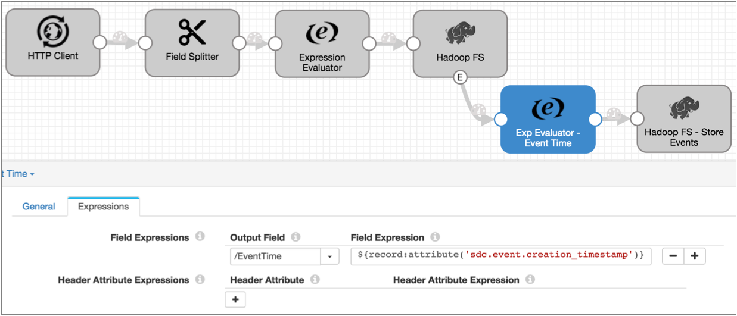Click the HTTP Client output port circle
The image size is (737, 316).
[x=100, y=42]
